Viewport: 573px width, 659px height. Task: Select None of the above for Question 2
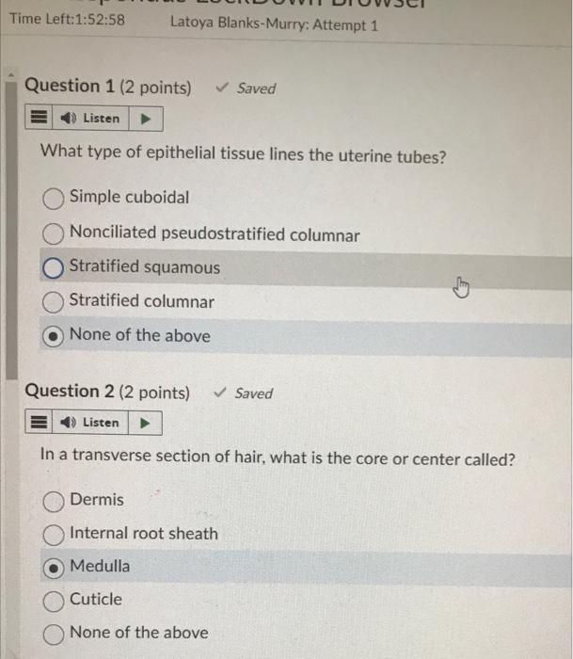tap(54, 635)
